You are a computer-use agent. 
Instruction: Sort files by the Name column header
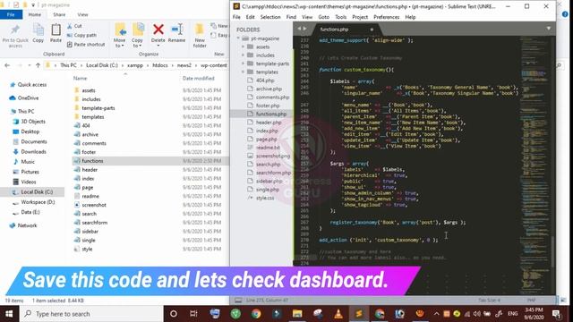tap(80, 78)
